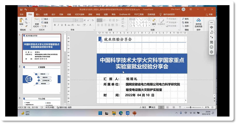Open the font size dropdown
This screenshot has width=237, height=124.
(81, 20)
